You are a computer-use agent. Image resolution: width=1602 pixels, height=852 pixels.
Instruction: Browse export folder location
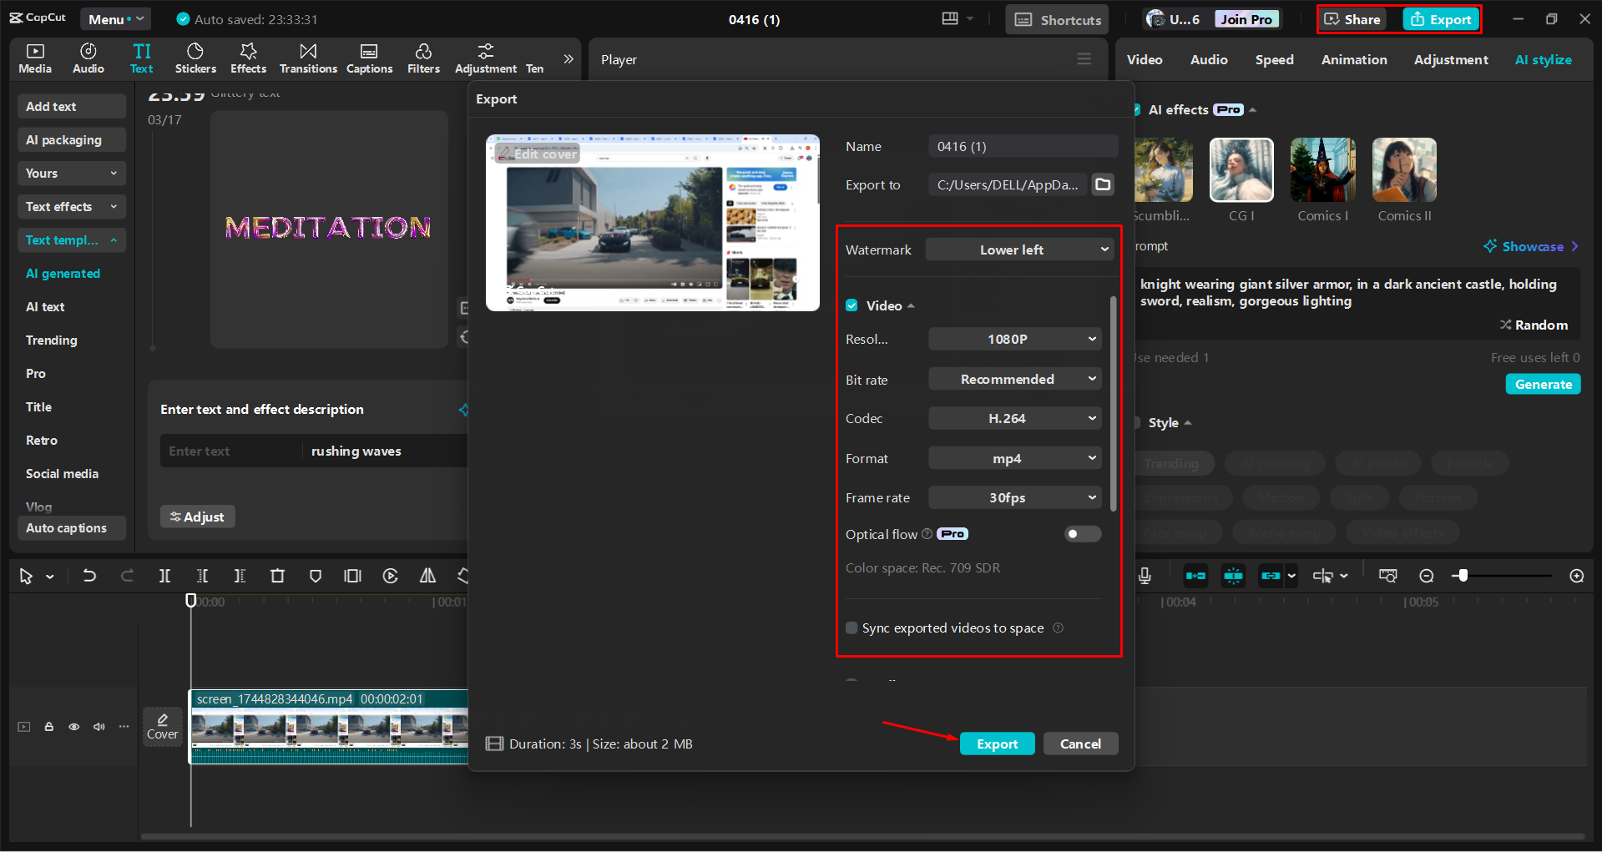1104,184
